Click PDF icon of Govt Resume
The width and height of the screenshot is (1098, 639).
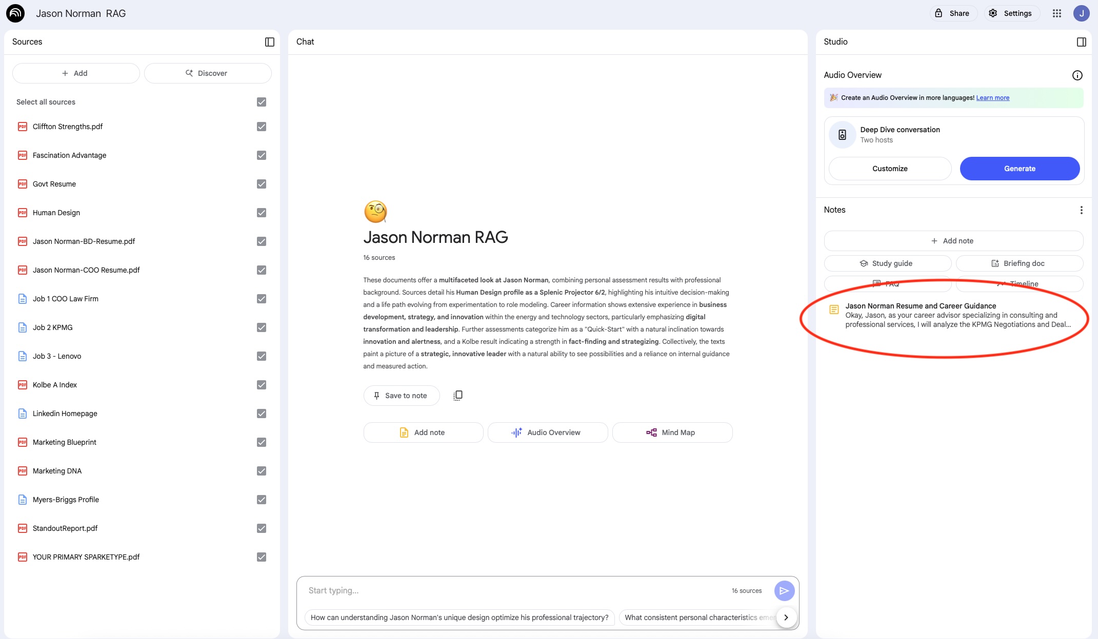point(23,184)
